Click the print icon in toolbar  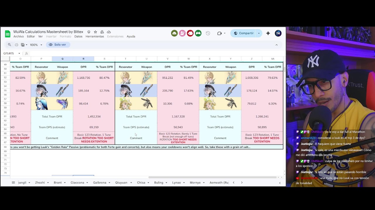click(16, 45)
